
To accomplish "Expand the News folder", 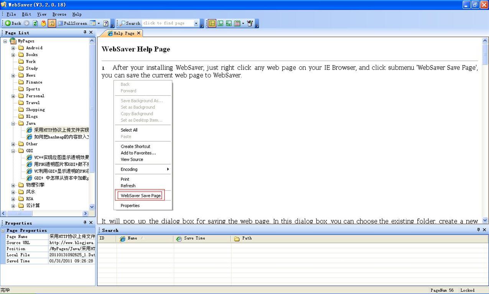I will tap(13, 75).
